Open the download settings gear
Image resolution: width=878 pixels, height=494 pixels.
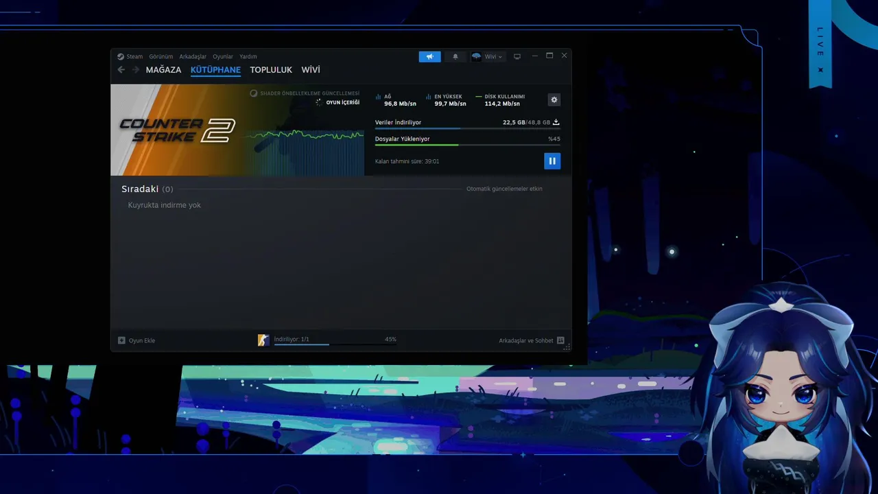(554, 99)
